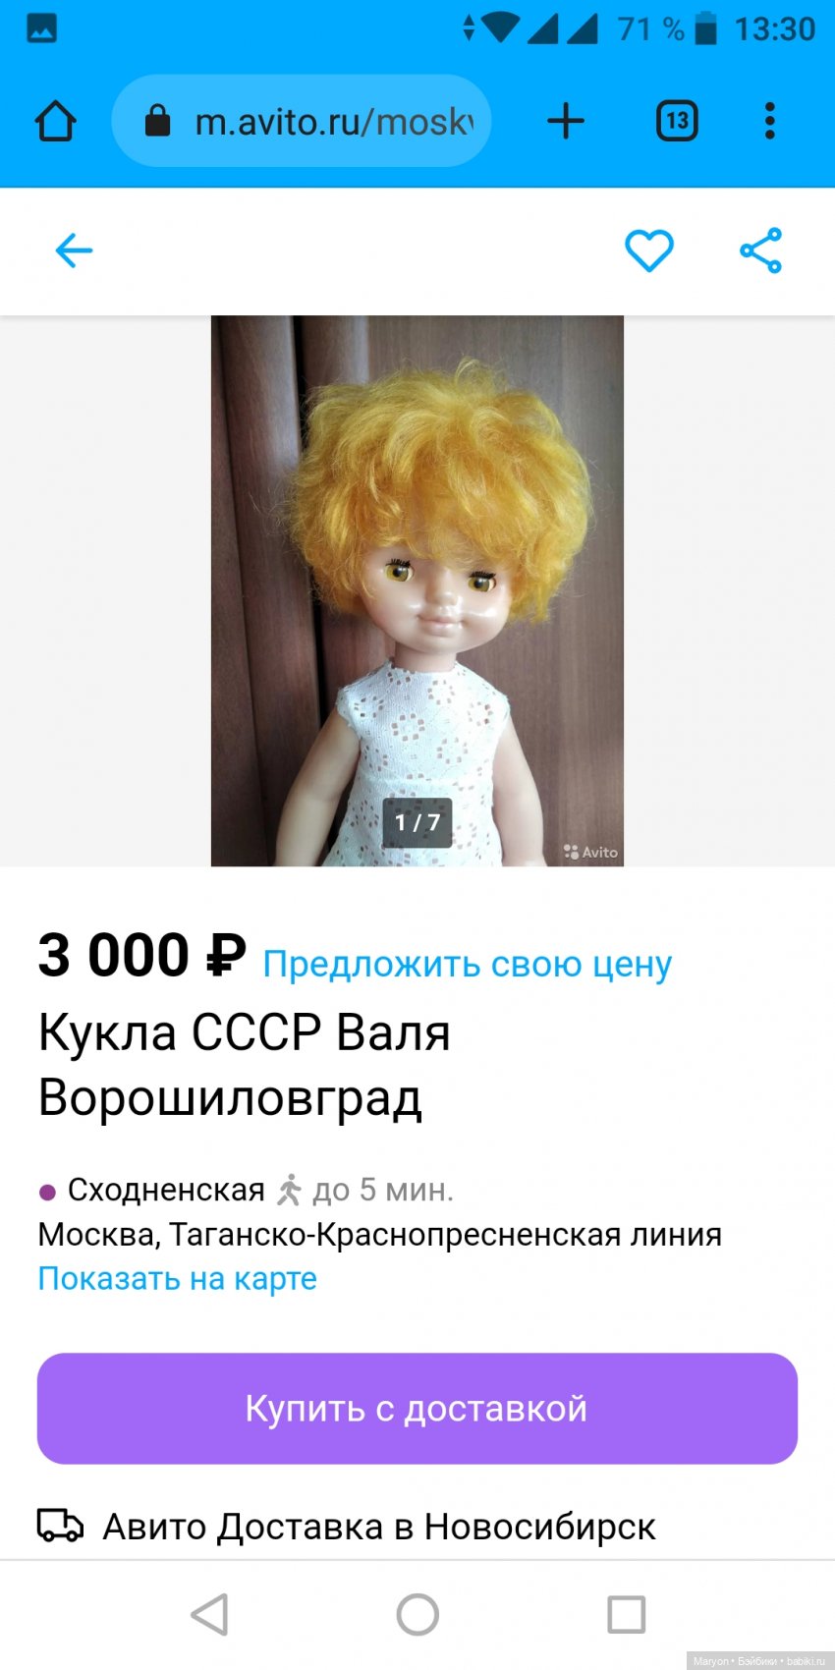Tap the Android home circle button
This screenshot has width=835, height=1670.
coord(417,1614)
